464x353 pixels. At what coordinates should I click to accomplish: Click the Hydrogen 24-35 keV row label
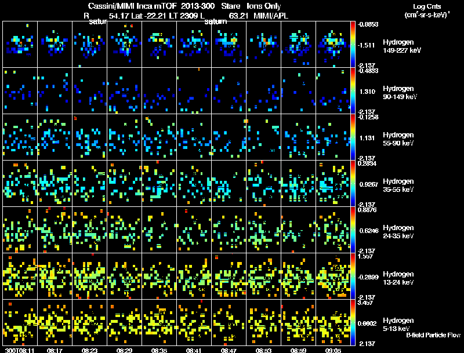tap(398, 232)
